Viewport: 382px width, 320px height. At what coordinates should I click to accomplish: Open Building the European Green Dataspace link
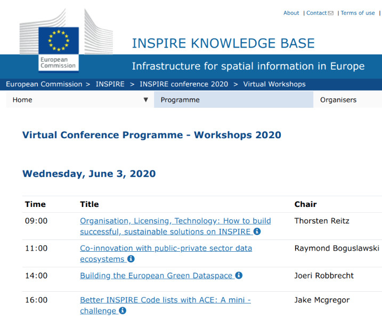[x=156, y=276]
